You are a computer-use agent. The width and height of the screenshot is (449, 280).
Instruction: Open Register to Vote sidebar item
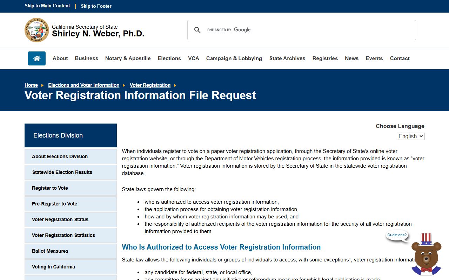(x=71, y=188)
